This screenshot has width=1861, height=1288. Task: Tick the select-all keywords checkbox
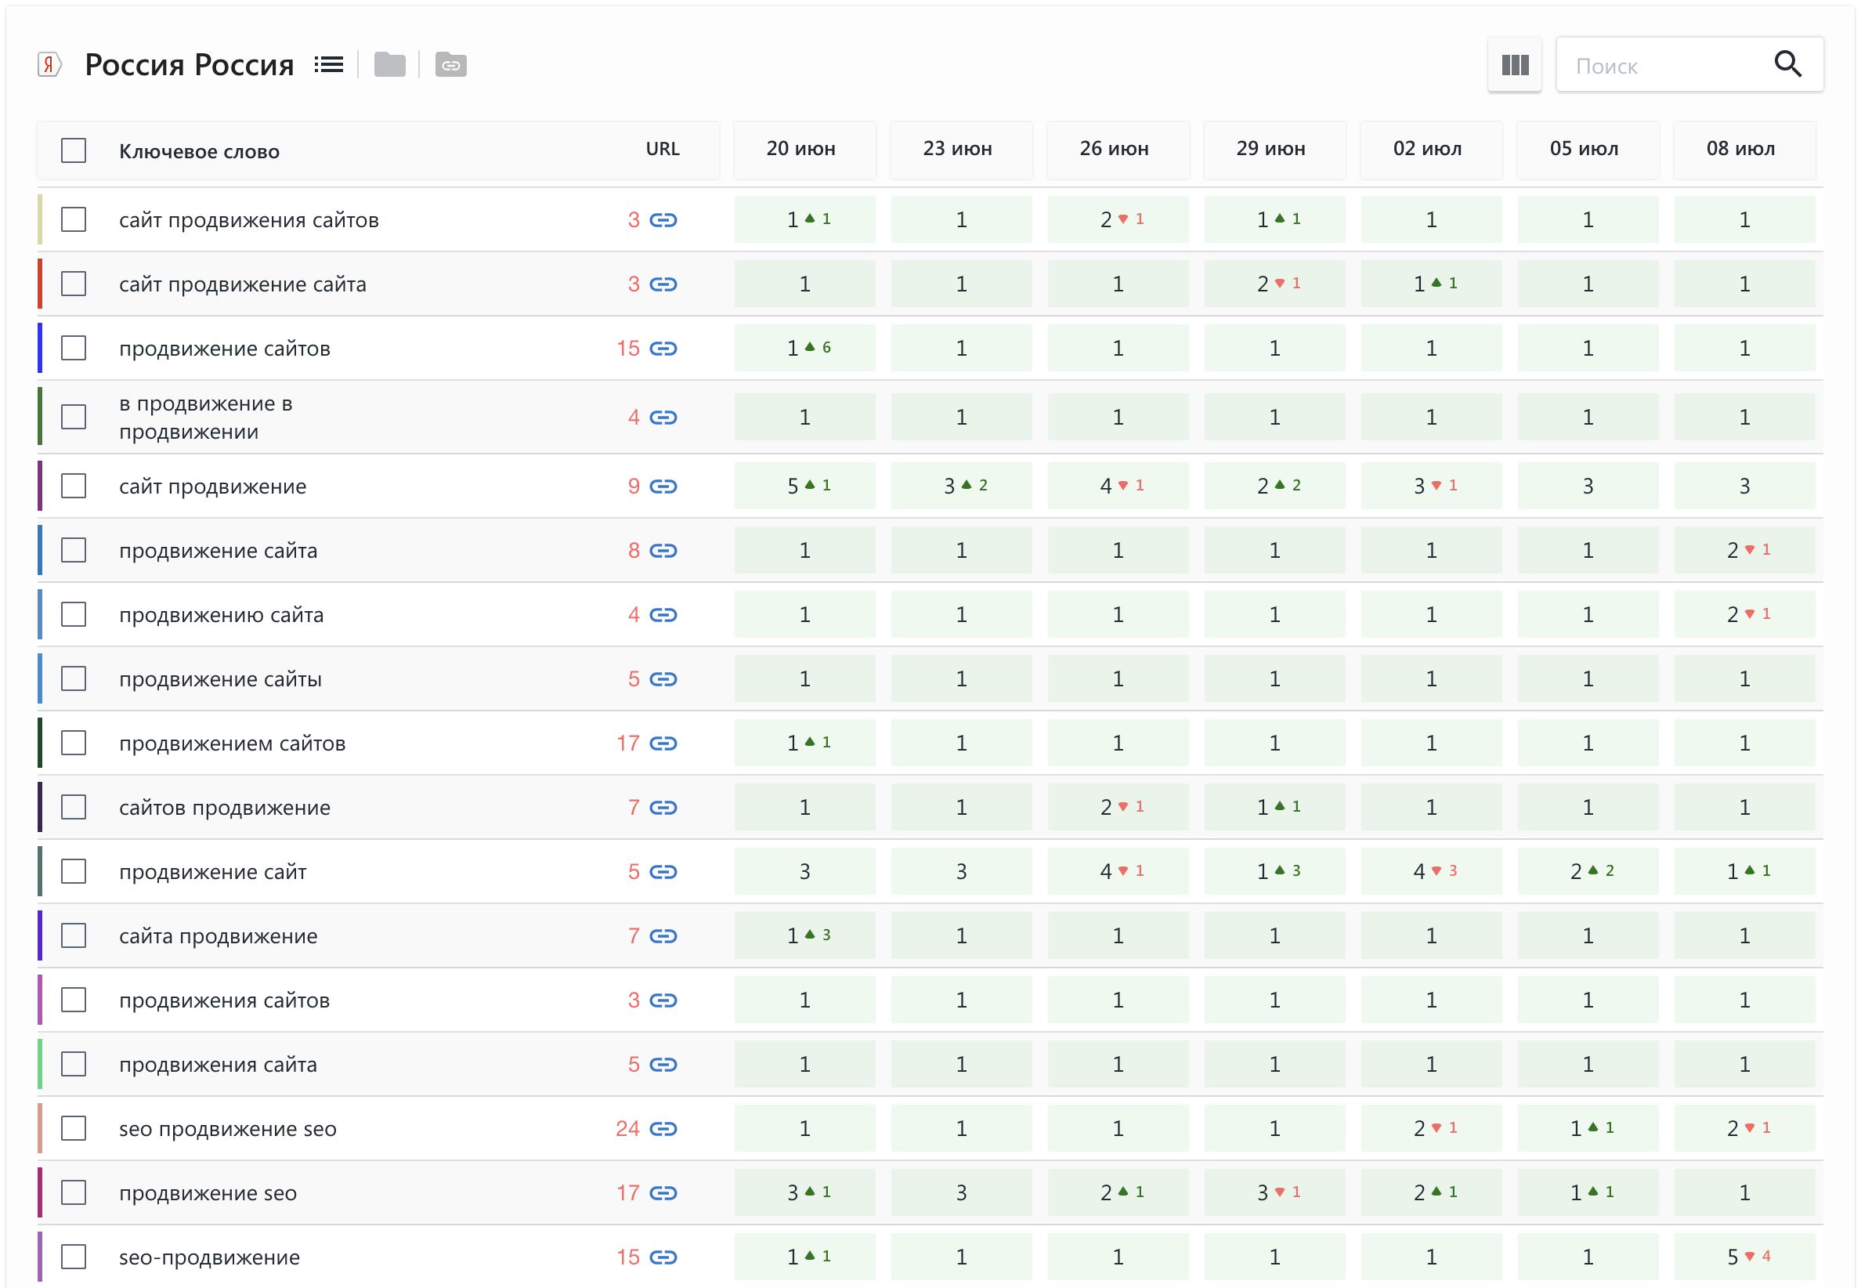pos(74,150)
